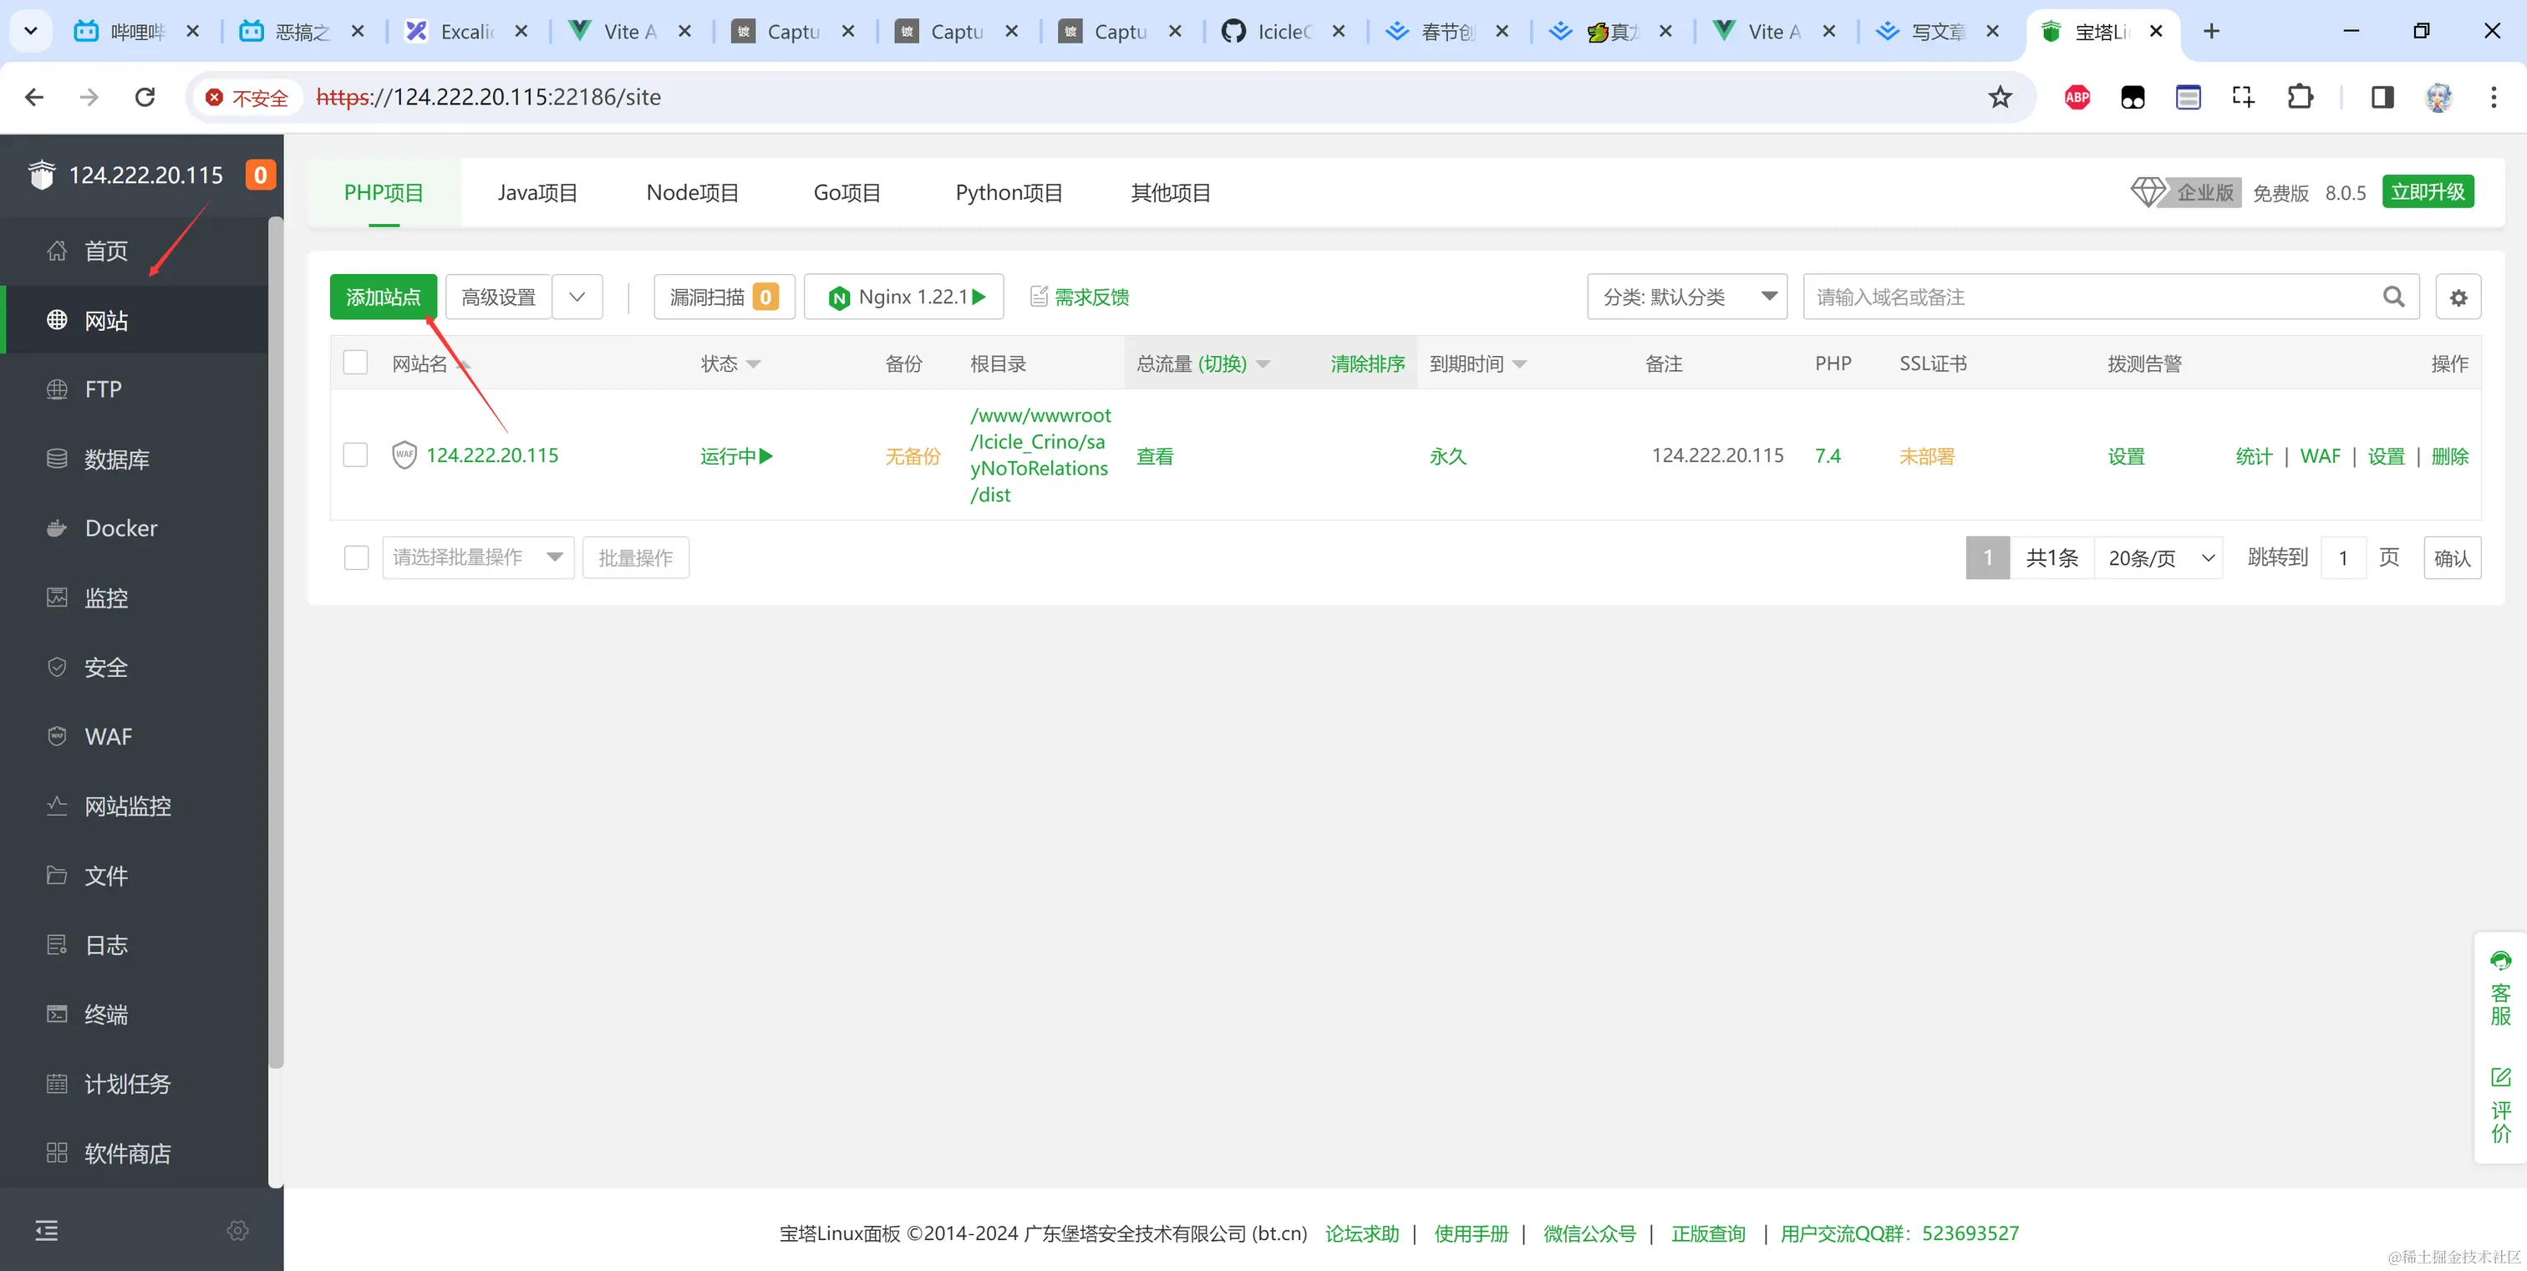Click the table column settings gear icon
Viewport: 2527px width, 1271px height.
pos(2458,297)
